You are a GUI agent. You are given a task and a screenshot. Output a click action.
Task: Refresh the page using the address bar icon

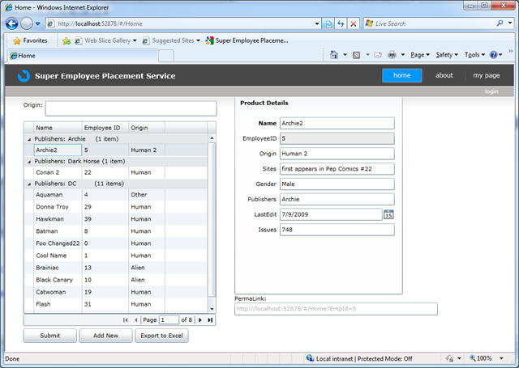(x=340, y=24)
